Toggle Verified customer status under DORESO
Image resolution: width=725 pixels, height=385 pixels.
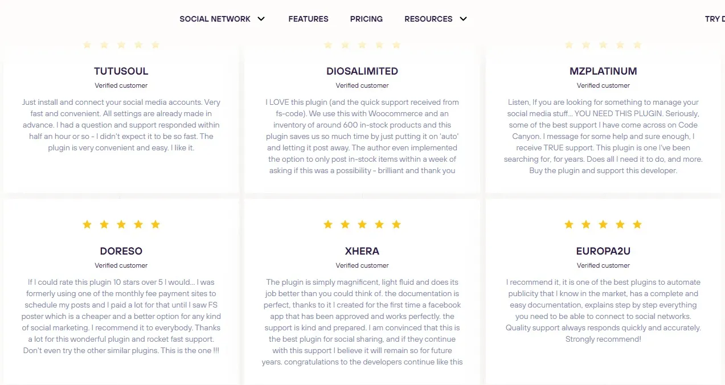121,265
